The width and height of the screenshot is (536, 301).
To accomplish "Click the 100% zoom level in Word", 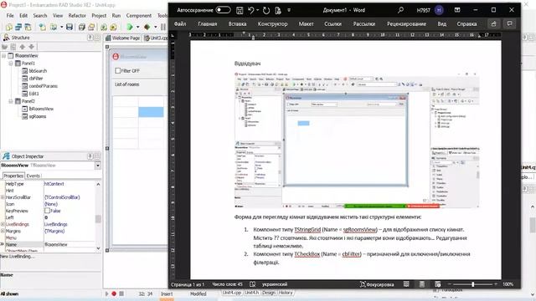I will [508, 284].
